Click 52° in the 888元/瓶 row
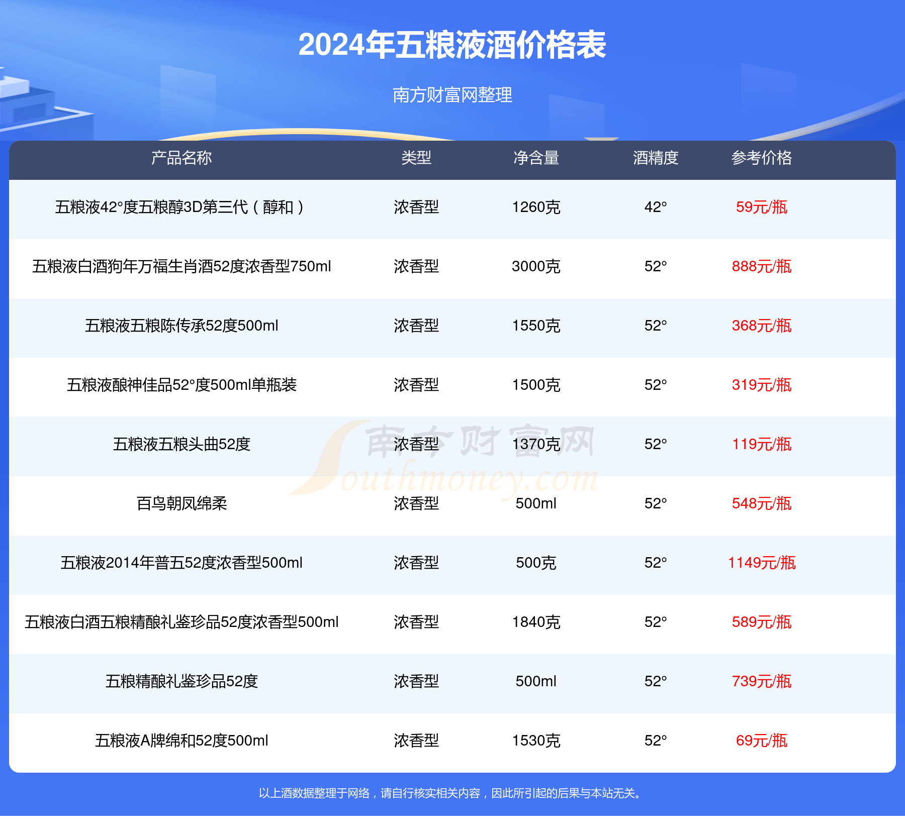The height and width of the screenshot is (839, 905). (656, 266)
